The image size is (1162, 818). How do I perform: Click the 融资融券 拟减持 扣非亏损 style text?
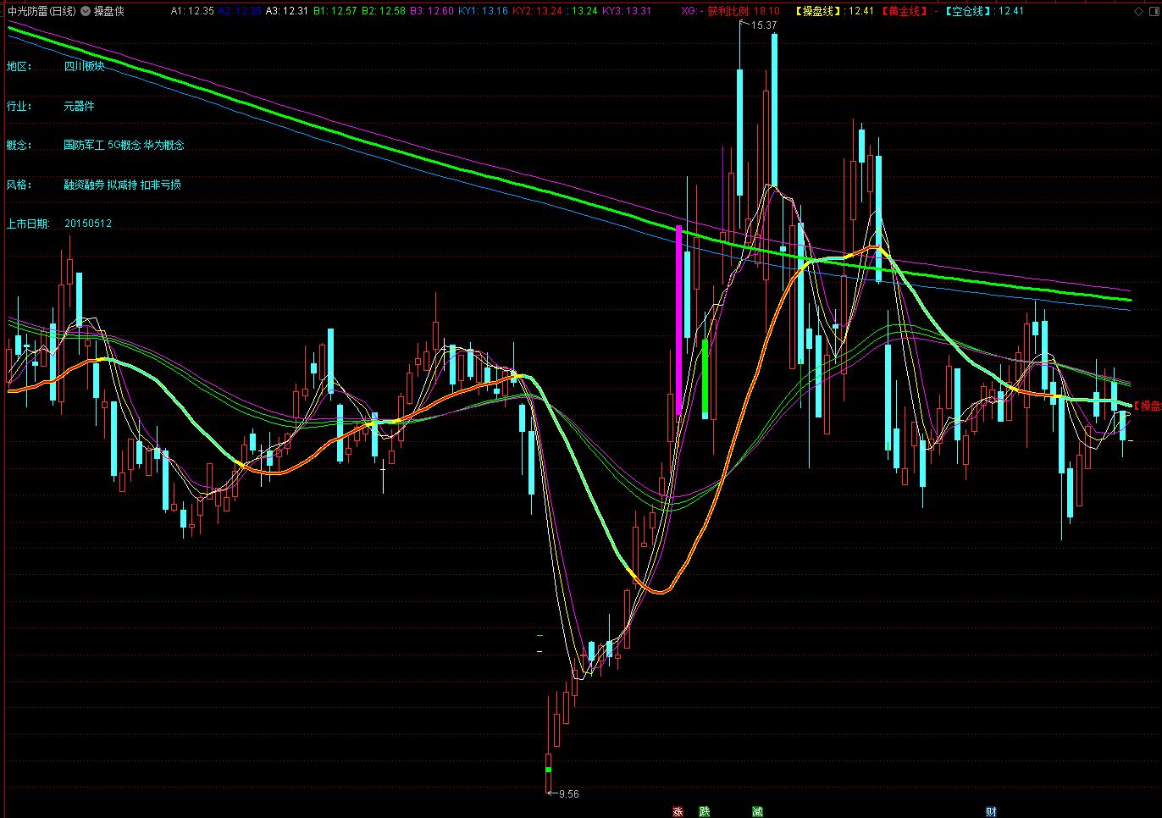tap(122, 184)
